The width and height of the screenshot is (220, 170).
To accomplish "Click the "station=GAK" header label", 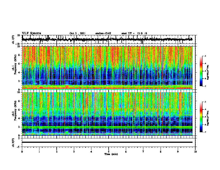I will (103, 33).
